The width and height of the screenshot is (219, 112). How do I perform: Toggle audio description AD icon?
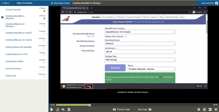[x=210, y=109]
